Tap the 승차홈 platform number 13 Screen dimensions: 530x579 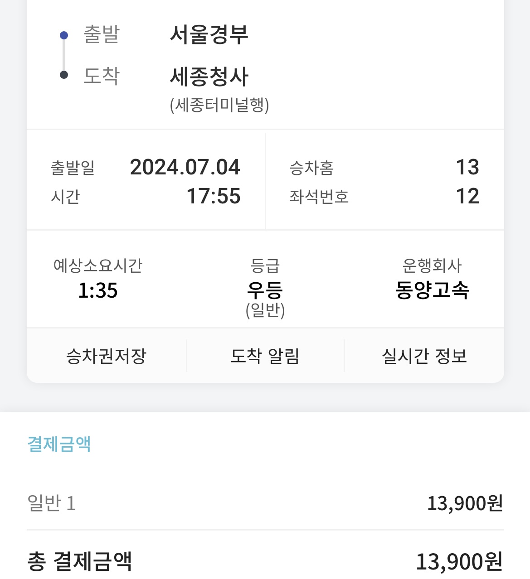point(467,167)
